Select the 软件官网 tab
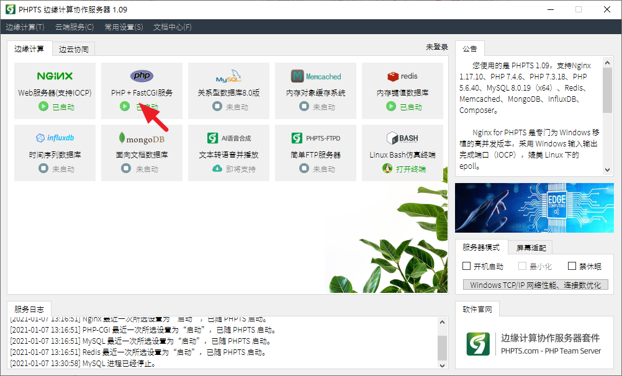The image size is (622, 376). coord(477,309)
